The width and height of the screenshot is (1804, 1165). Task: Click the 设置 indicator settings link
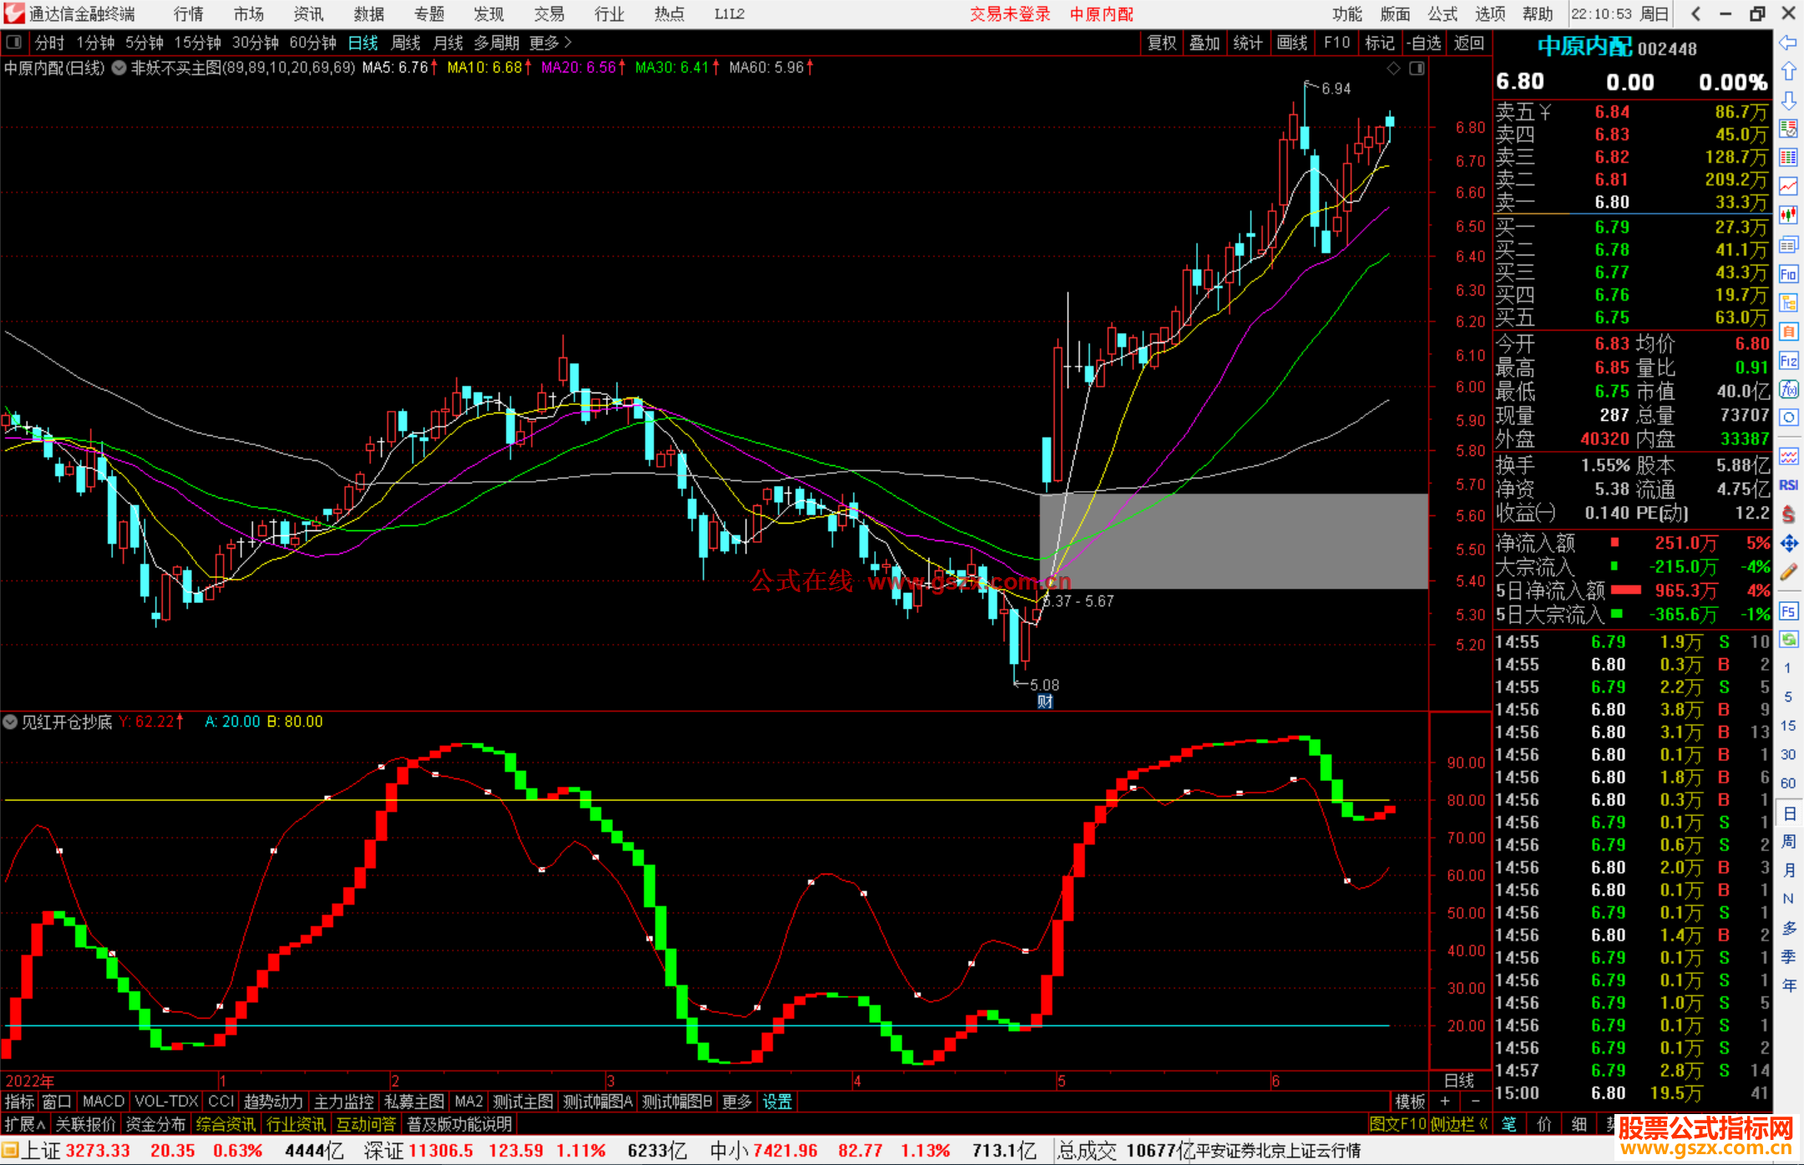tap(777, 1102)
